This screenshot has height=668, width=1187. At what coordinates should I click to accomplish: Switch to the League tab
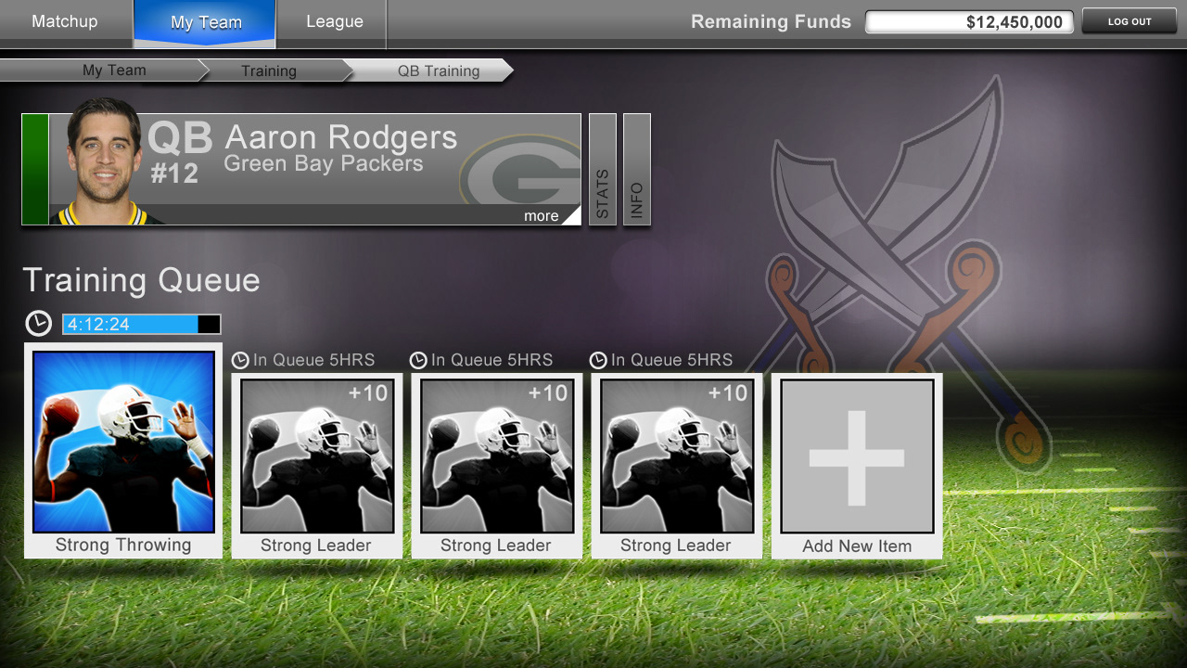[333, 21]
